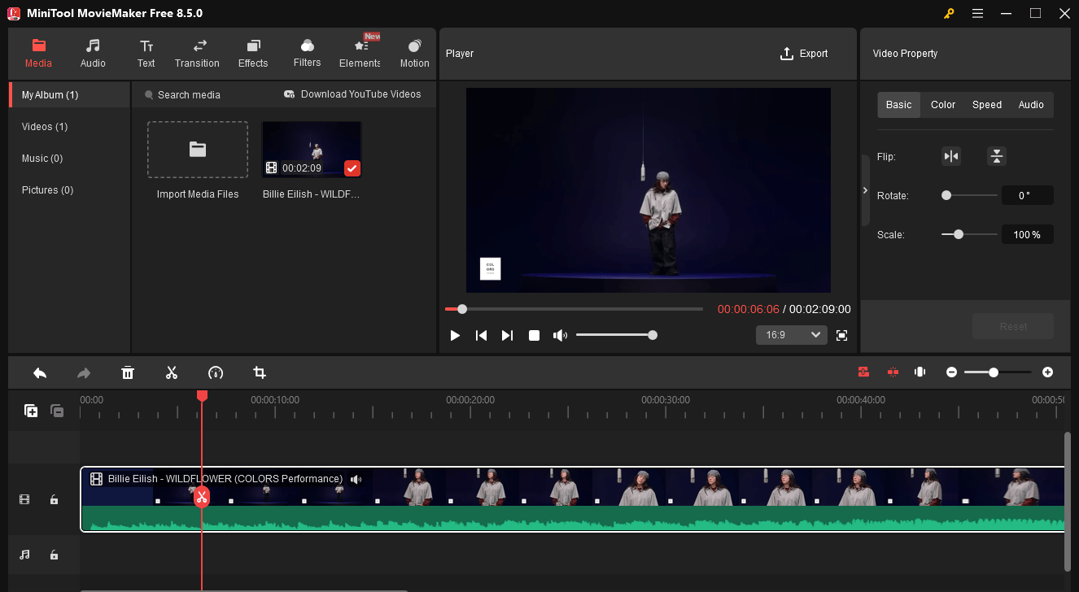
Task: Open the 16:9 aspect ratio dropdown
Action: [791, 334]
